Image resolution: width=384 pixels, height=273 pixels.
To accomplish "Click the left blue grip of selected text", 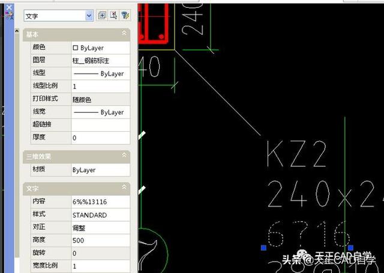I will [x=263, y=248].
